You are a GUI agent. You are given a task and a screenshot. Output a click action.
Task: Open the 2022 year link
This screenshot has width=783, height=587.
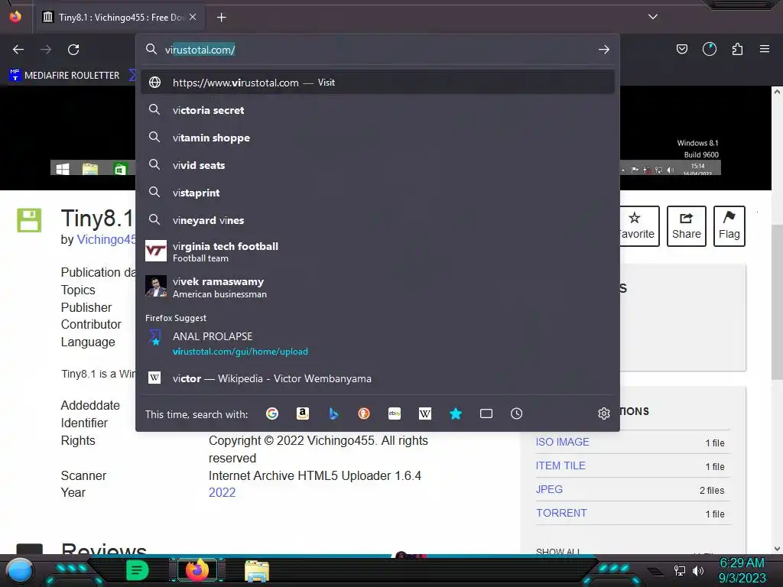tap(222, 492)
